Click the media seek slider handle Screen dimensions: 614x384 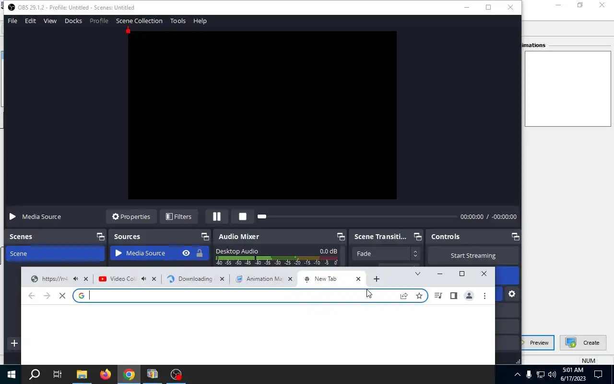(x=261, y=216)
